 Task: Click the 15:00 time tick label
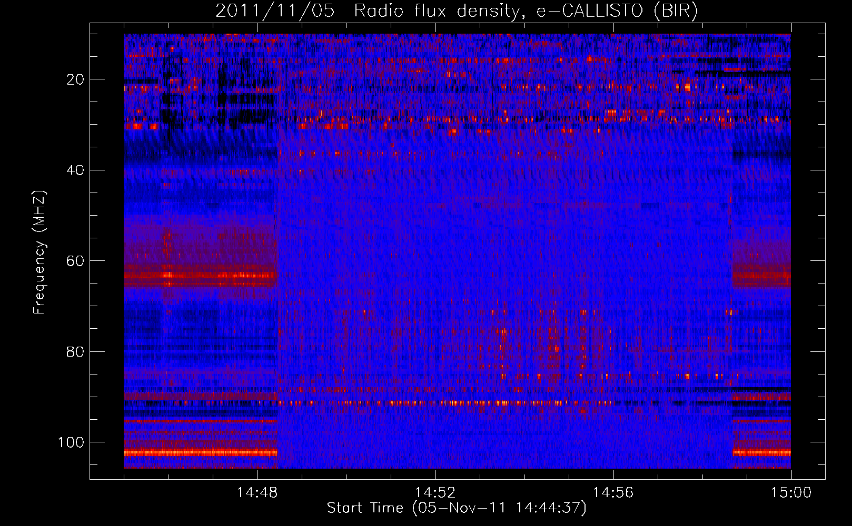(x=791, y=493)
